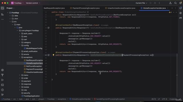The width and height of the screenshot is (183, 102).
Task: Open IDE settings gear icon
Action: pyautogui.click(x=180, y=3)
